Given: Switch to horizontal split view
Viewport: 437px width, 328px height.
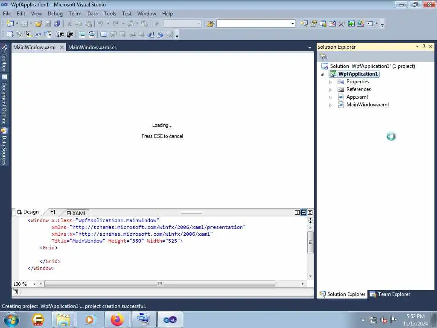Looking at the screenshot, I should 303,213.
